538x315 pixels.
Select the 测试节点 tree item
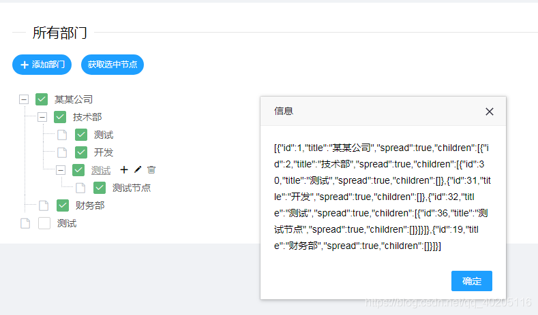[x=132, y=188]
